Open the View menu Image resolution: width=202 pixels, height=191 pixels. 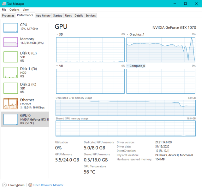[x=26, y=10]
